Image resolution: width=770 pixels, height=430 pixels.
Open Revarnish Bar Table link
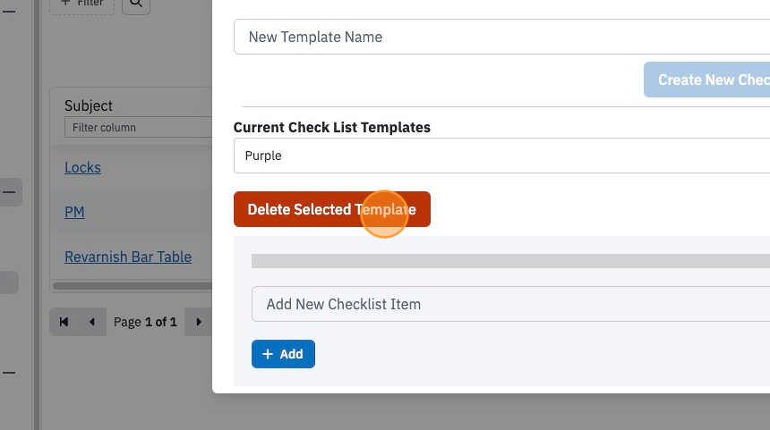point(128,257)
